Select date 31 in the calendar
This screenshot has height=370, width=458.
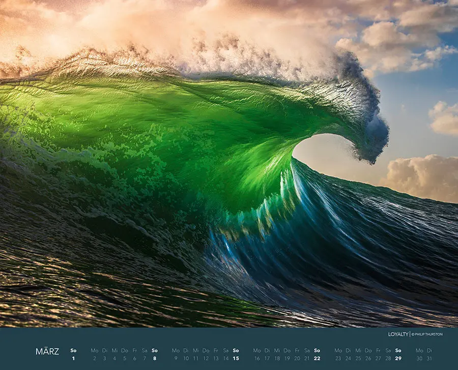[429, 358]
